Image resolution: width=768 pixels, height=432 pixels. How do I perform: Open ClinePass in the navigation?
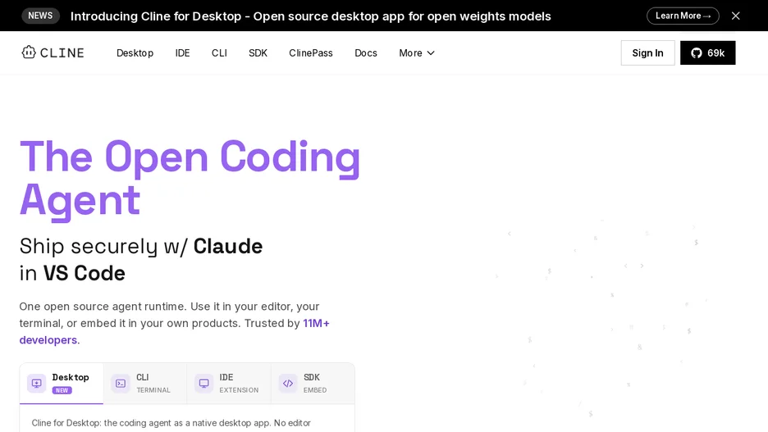pos(310,52)
